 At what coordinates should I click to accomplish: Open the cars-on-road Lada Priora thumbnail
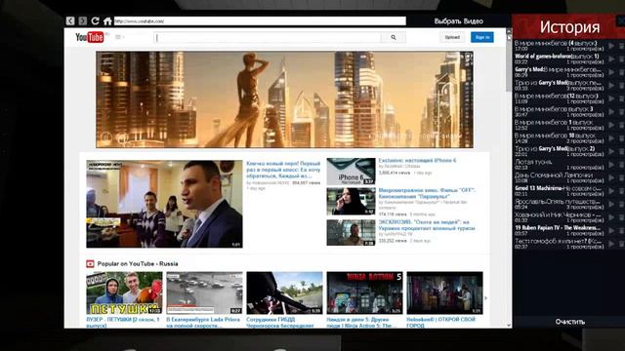tap(204, 292)
